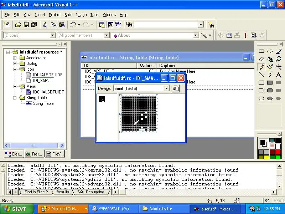Click the Copy toolbar icon

pos(53,25)
